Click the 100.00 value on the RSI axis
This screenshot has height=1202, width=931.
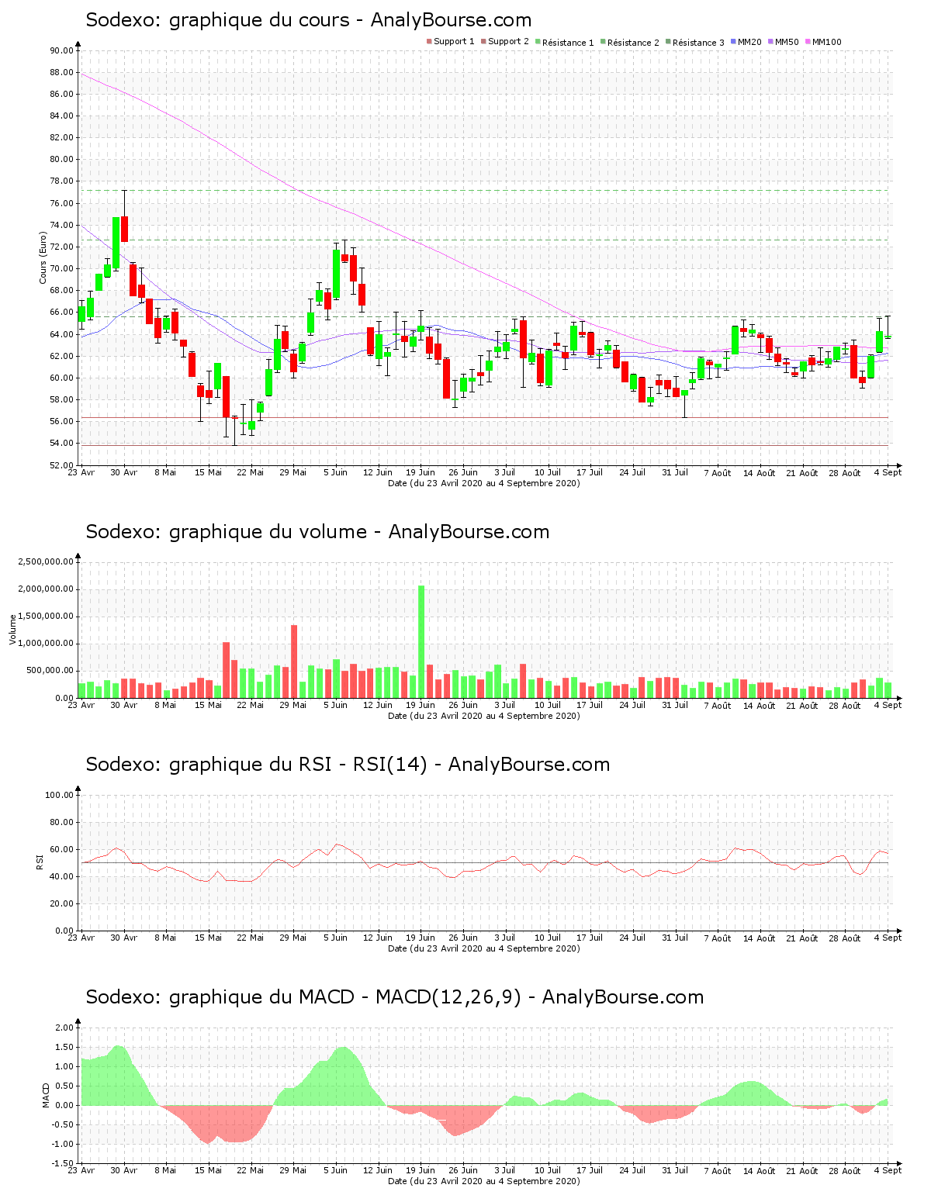click(59, 795)
